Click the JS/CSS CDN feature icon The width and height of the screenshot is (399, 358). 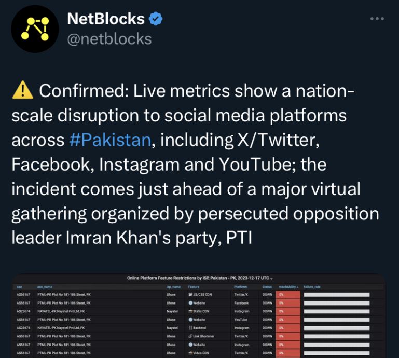190,294
